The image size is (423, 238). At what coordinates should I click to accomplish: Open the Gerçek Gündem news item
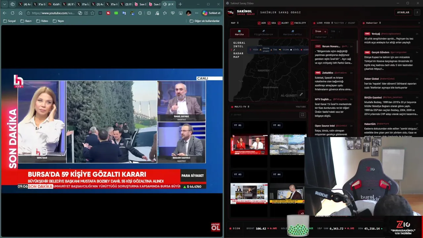(x=391, y=61)
